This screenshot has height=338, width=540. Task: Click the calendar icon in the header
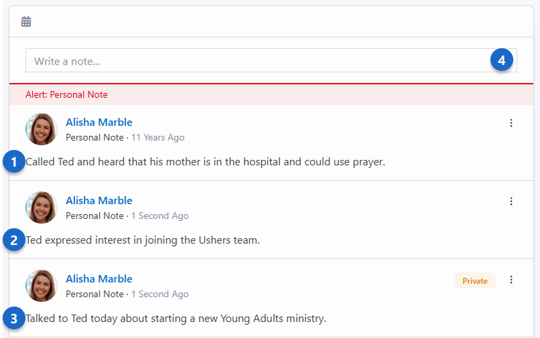[26, 22]
